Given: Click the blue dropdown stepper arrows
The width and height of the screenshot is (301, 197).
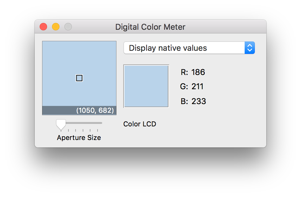Looking at the screenshot, I should click(x=250, y=48).
